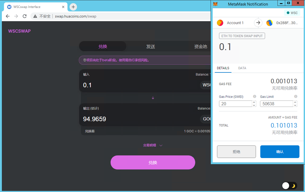Expand 交易明细 transaction details

click(153, 145)
